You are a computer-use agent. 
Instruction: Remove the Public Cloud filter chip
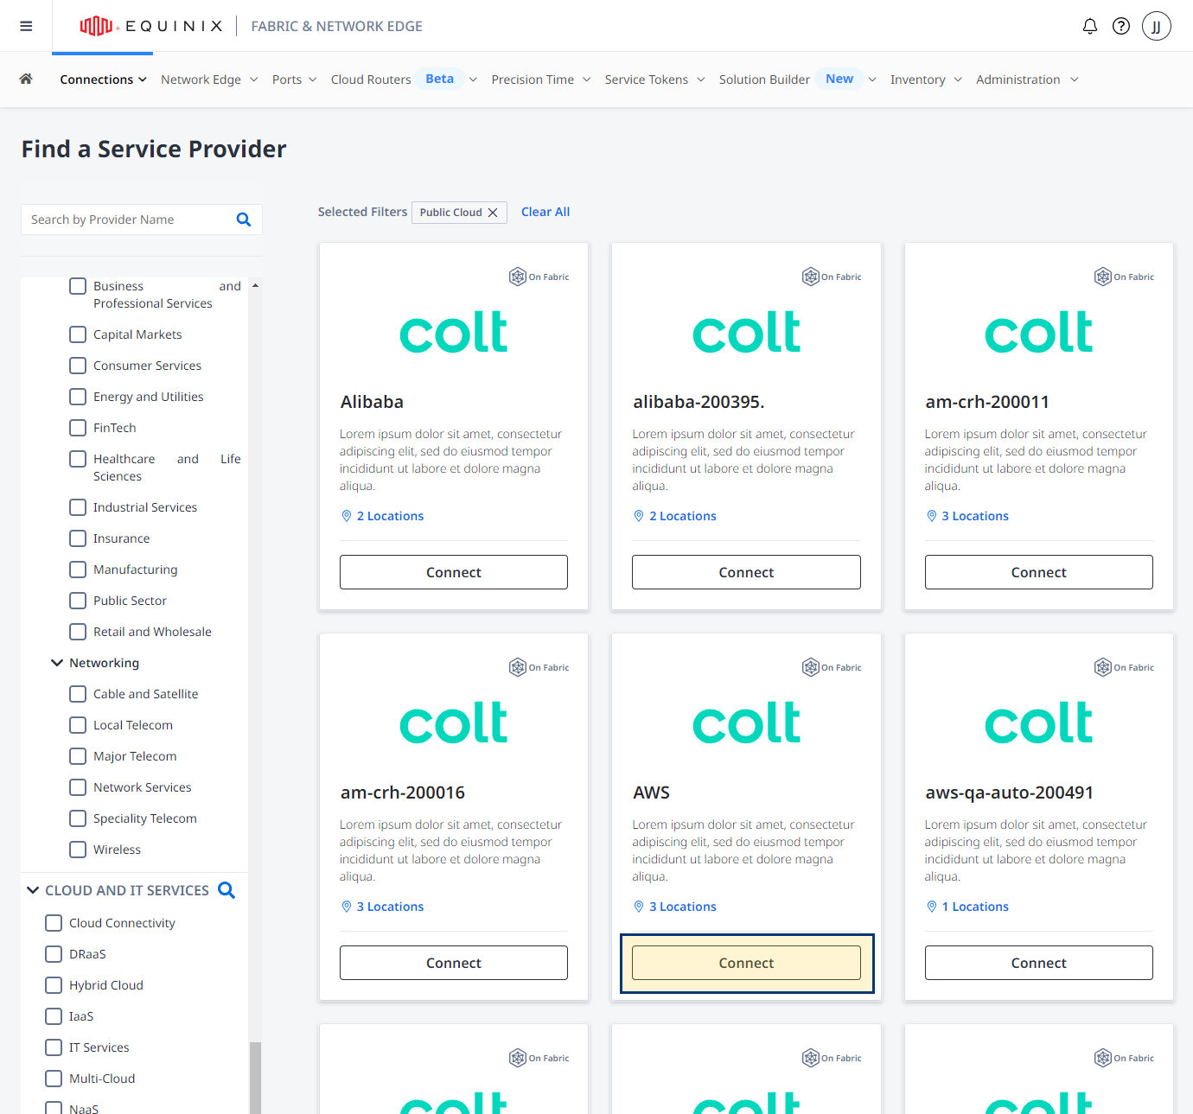pos(493,213)
